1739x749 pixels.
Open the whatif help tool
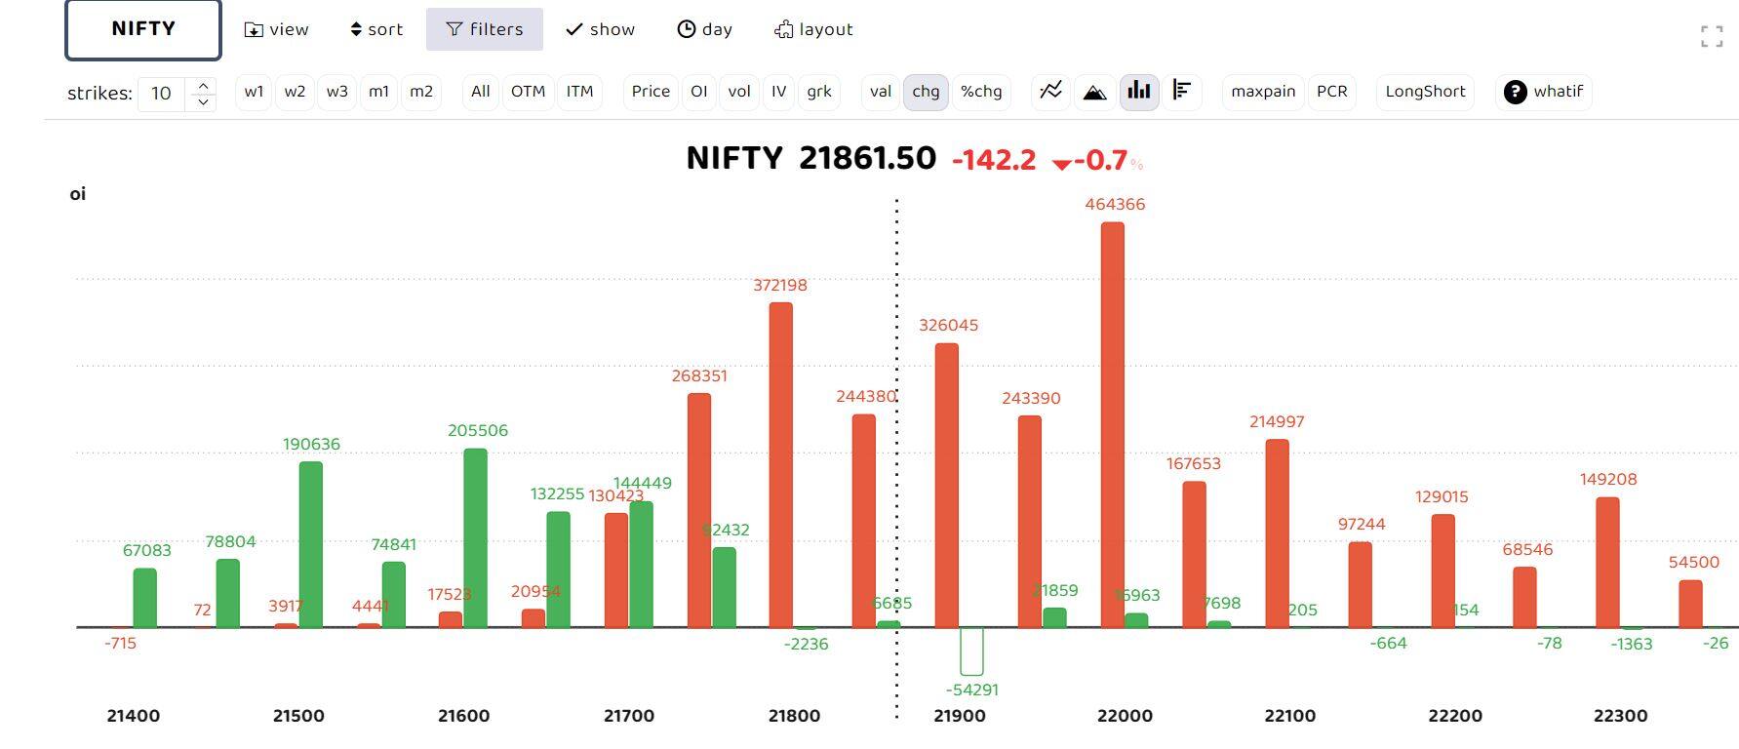pyautogui.click(x=1544, y=92)
